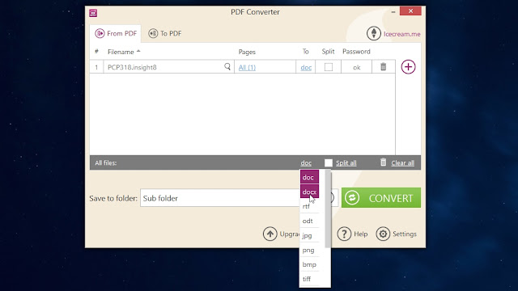The image size is (518, 291).
Task: Delete PCP318.insight8 with the trash icon
Action: point(383,66)
